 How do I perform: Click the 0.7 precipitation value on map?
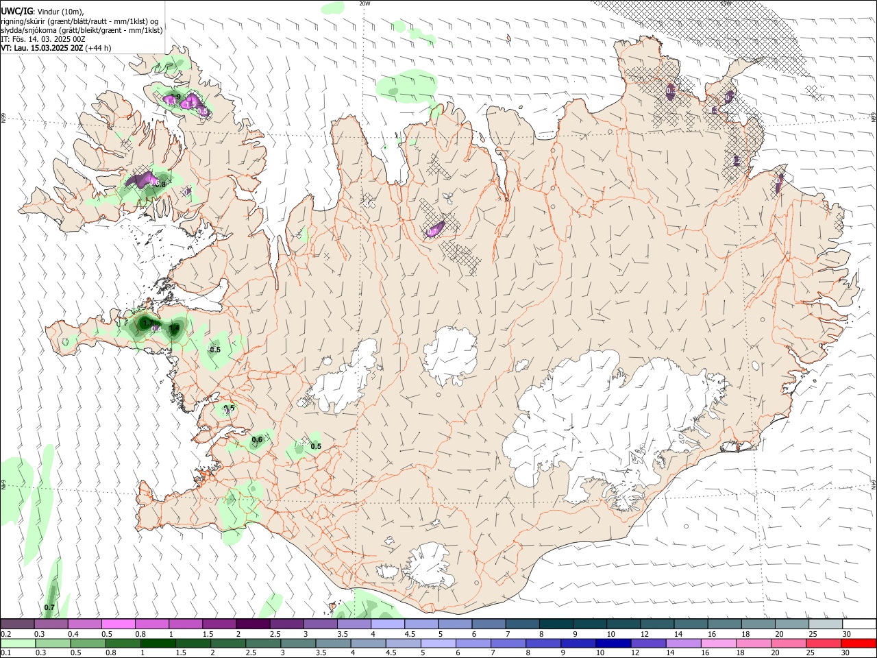[x=49, y=608]
